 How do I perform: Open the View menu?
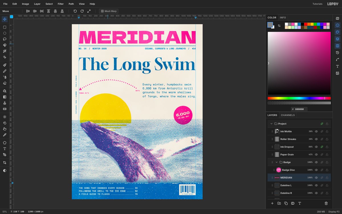pos(82,4)
